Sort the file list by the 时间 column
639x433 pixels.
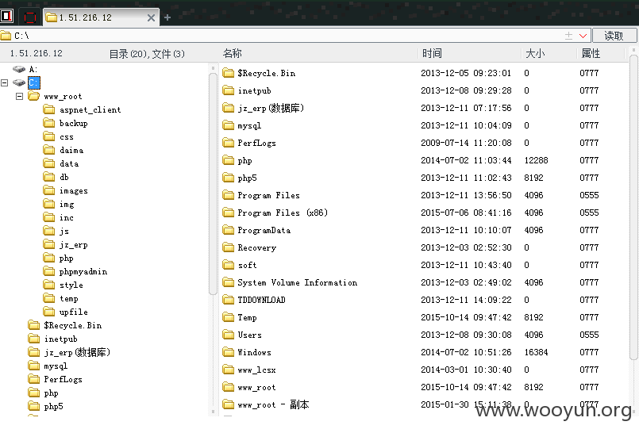(432, 53)
